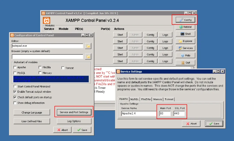Enable FileZilla autostart checkbox
234x141 pixels.
tap(40, 67)
